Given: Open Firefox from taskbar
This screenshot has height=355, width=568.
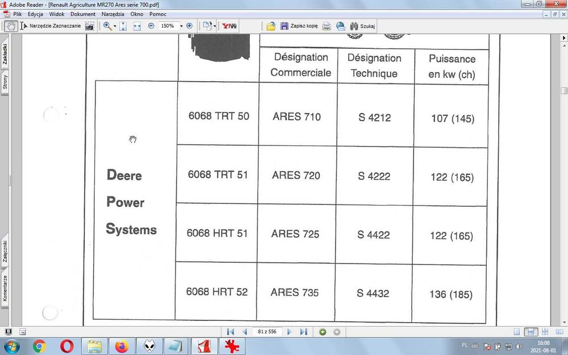Looking at the screenshot, I should click(x=122, y=346).
